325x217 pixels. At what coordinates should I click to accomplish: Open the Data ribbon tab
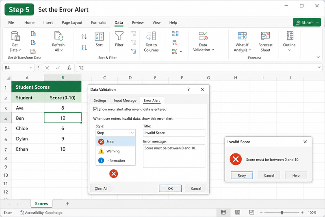(x=119, y=23)
